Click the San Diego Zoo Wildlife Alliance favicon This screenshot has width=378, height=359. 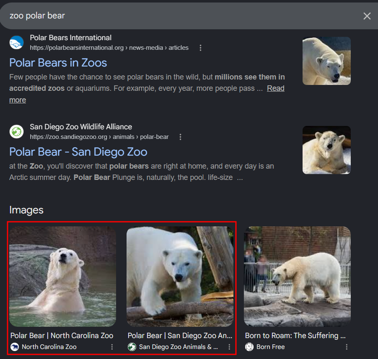click(16, 131)
